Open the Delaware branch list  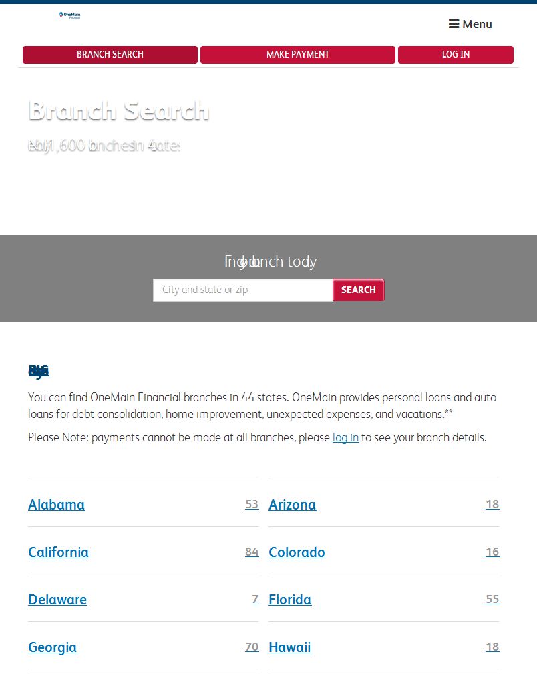(57, 600)
